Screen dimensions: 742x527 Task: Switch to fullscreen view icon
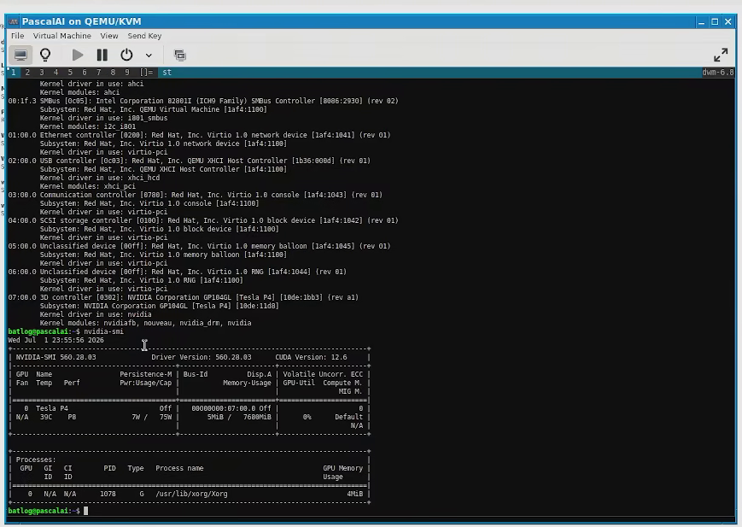(x=721, y=55)
